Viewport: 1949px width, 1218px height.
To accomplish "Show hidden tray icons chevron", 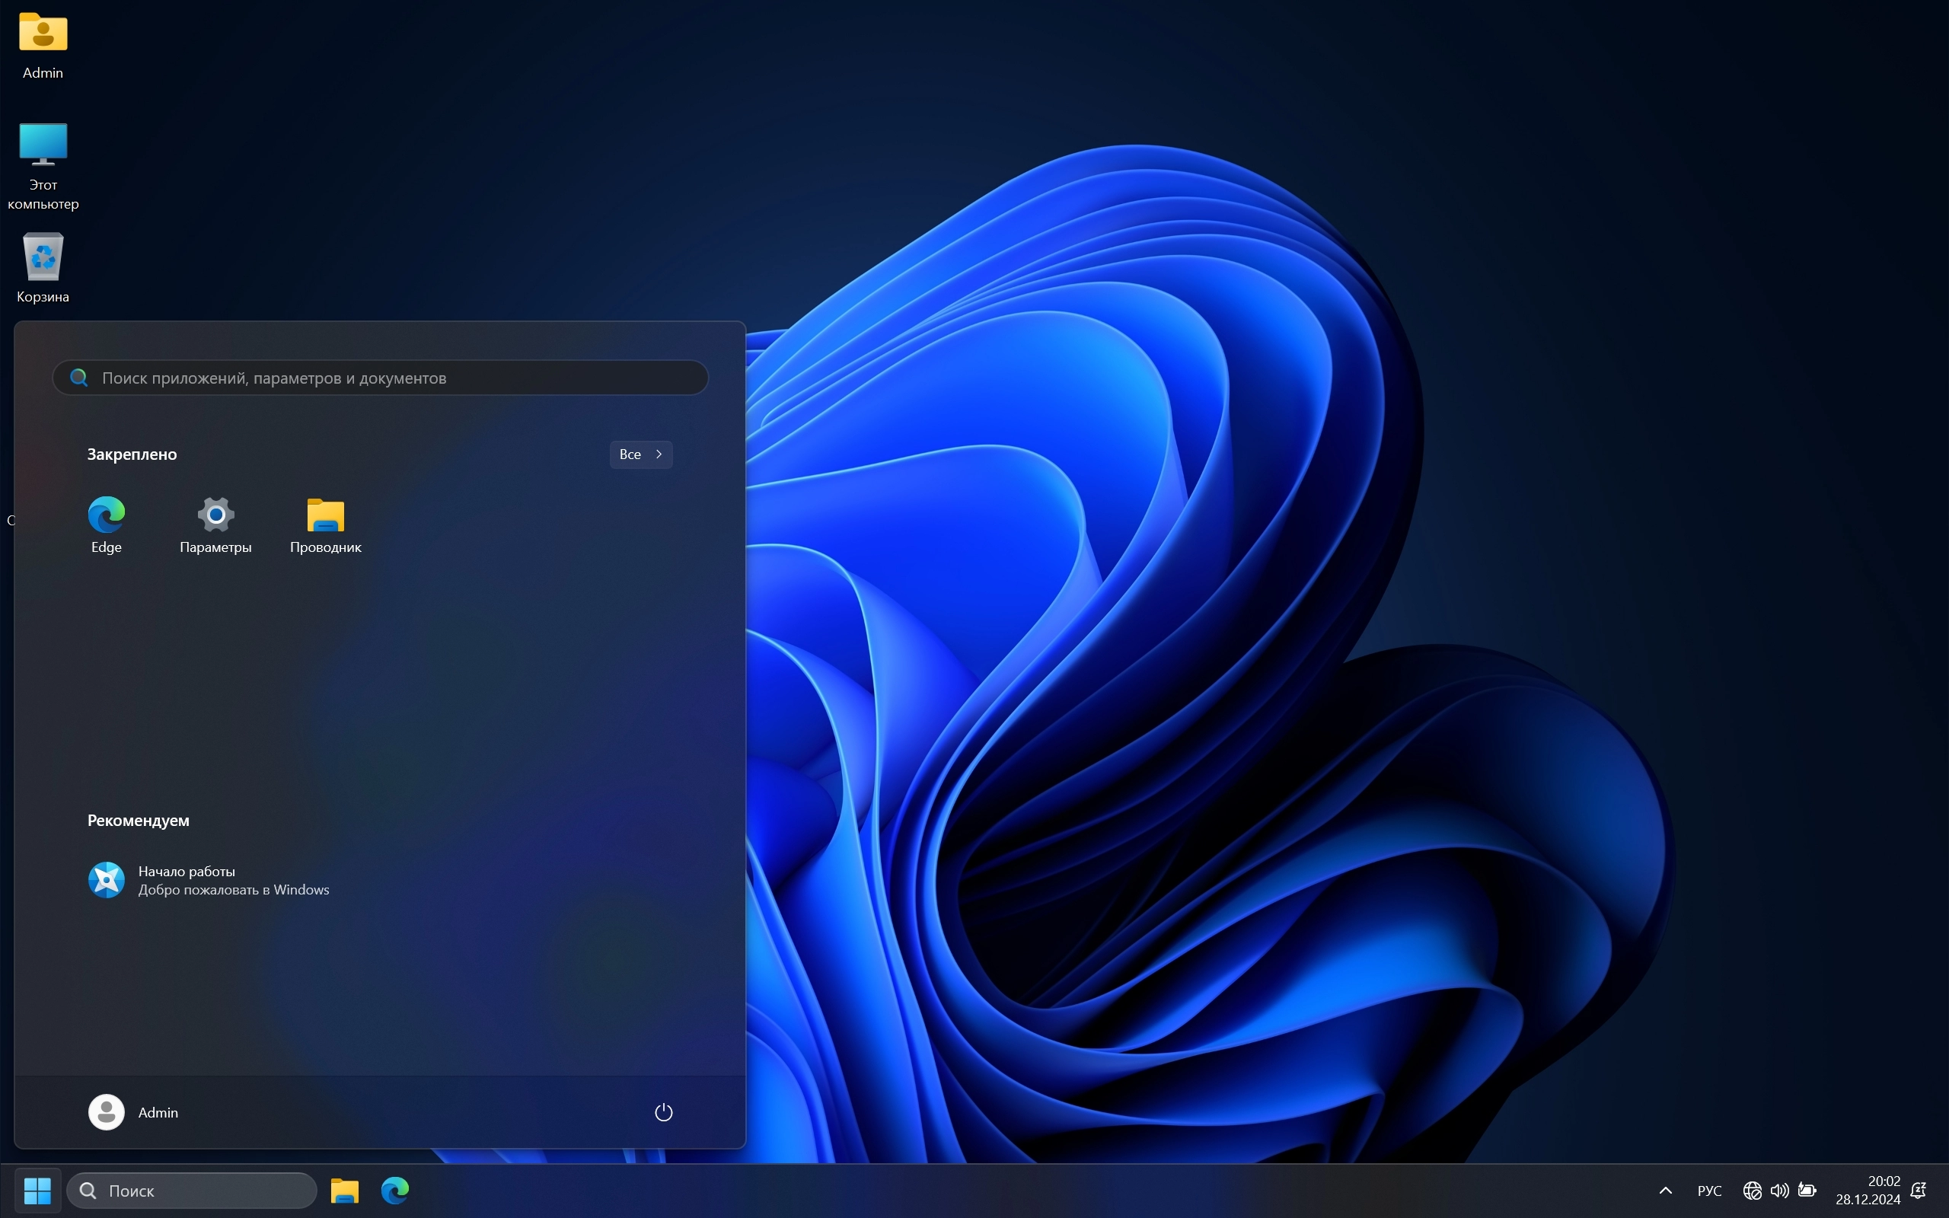I will coord(1666,1190).
